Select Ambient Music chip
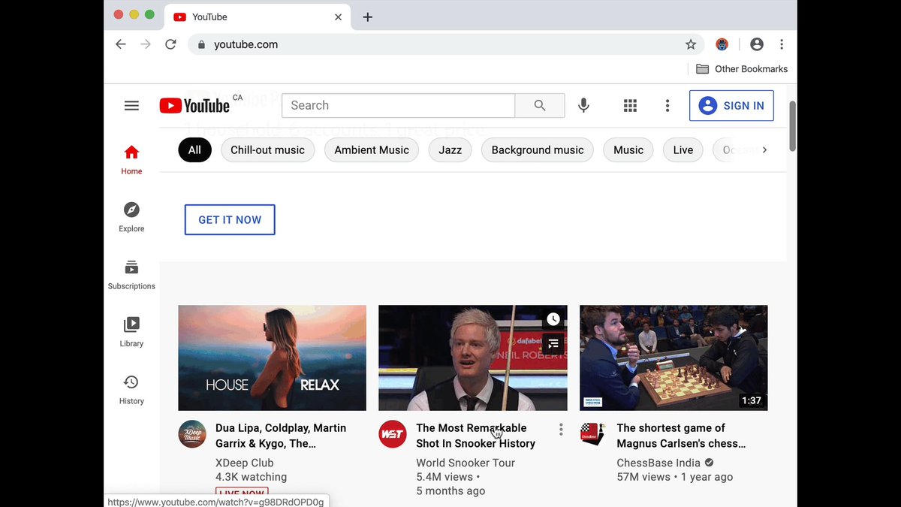The height and width of the screenshot is (507, 901). pyautogui.click(x=372, y=150)
